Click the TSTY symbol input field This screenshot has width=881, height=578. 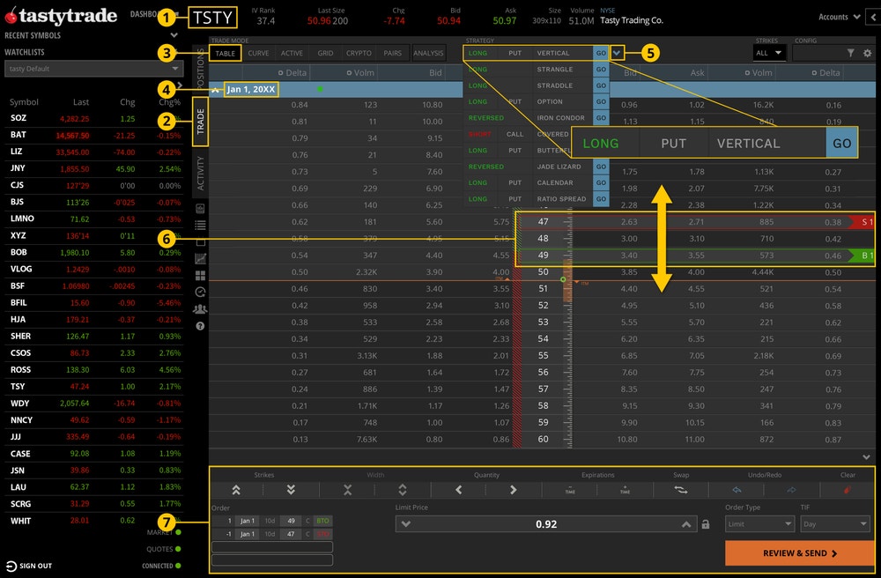coord(212,18)
